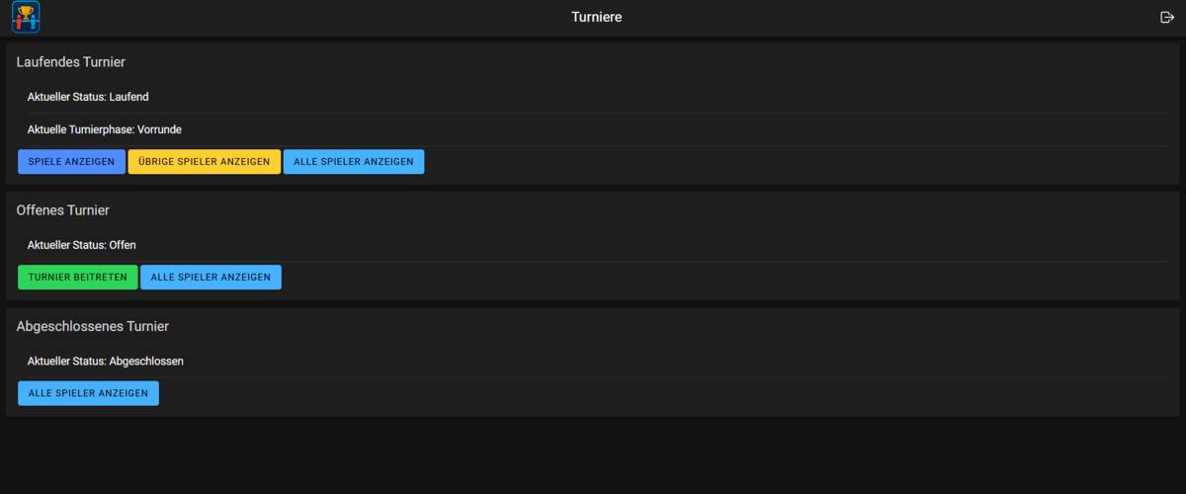
Task: Select the Abgeschlossenes Turnier heading
Action: [93, 326]
